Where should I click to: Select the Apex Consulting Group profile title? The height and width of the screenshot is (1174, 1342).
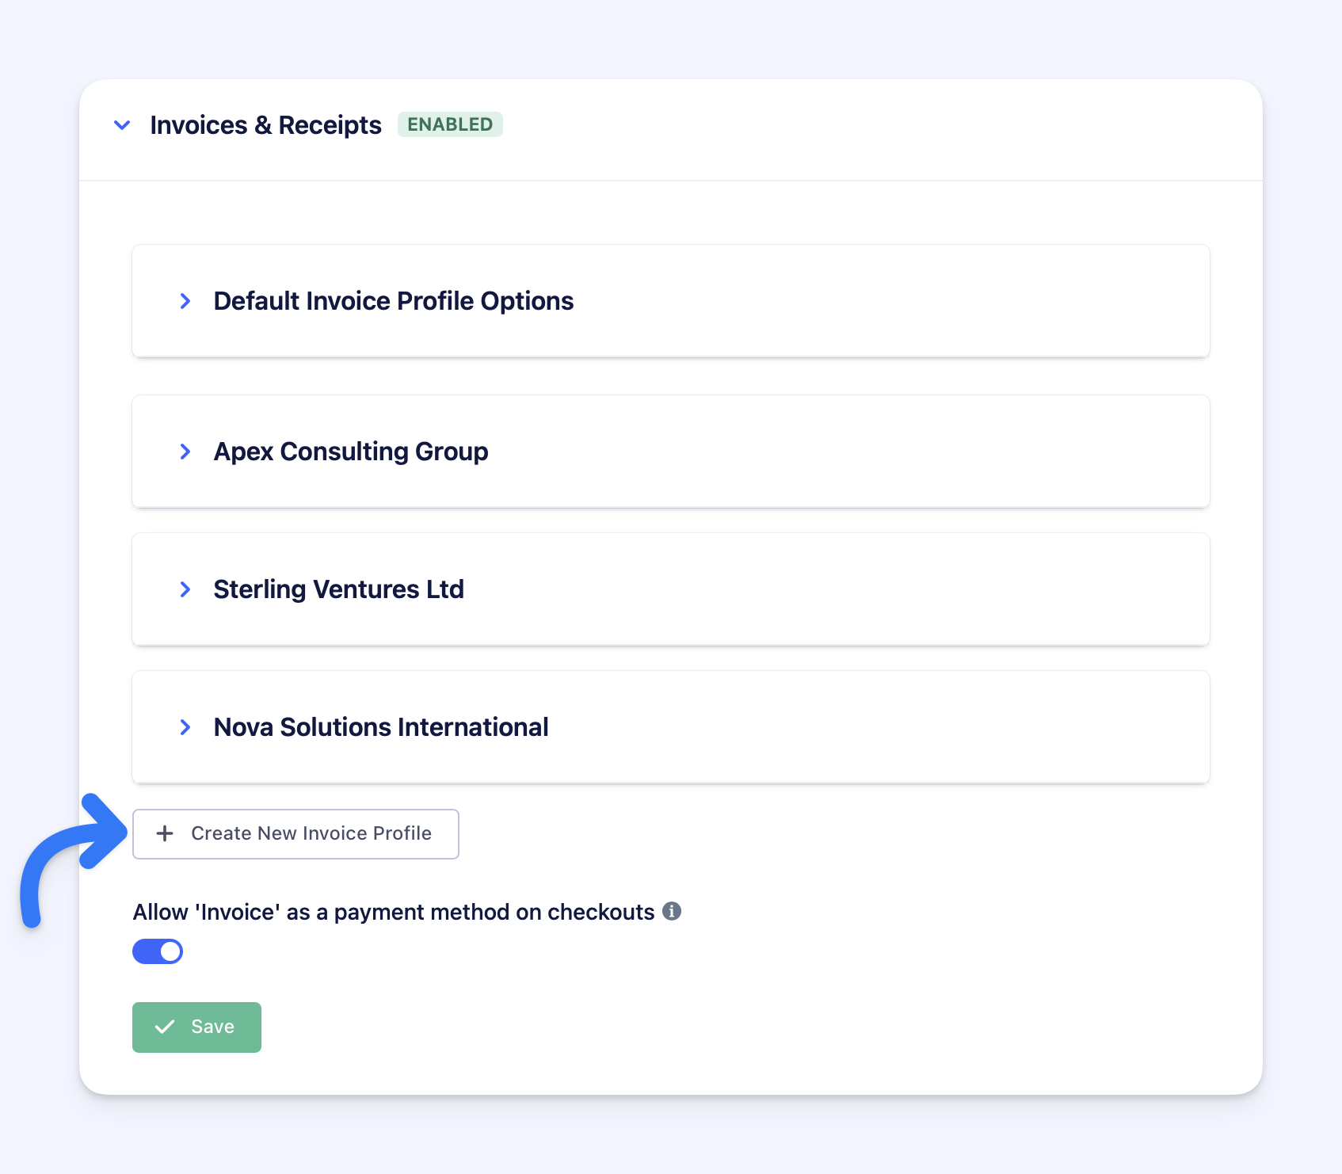click(x=351, y=452)
